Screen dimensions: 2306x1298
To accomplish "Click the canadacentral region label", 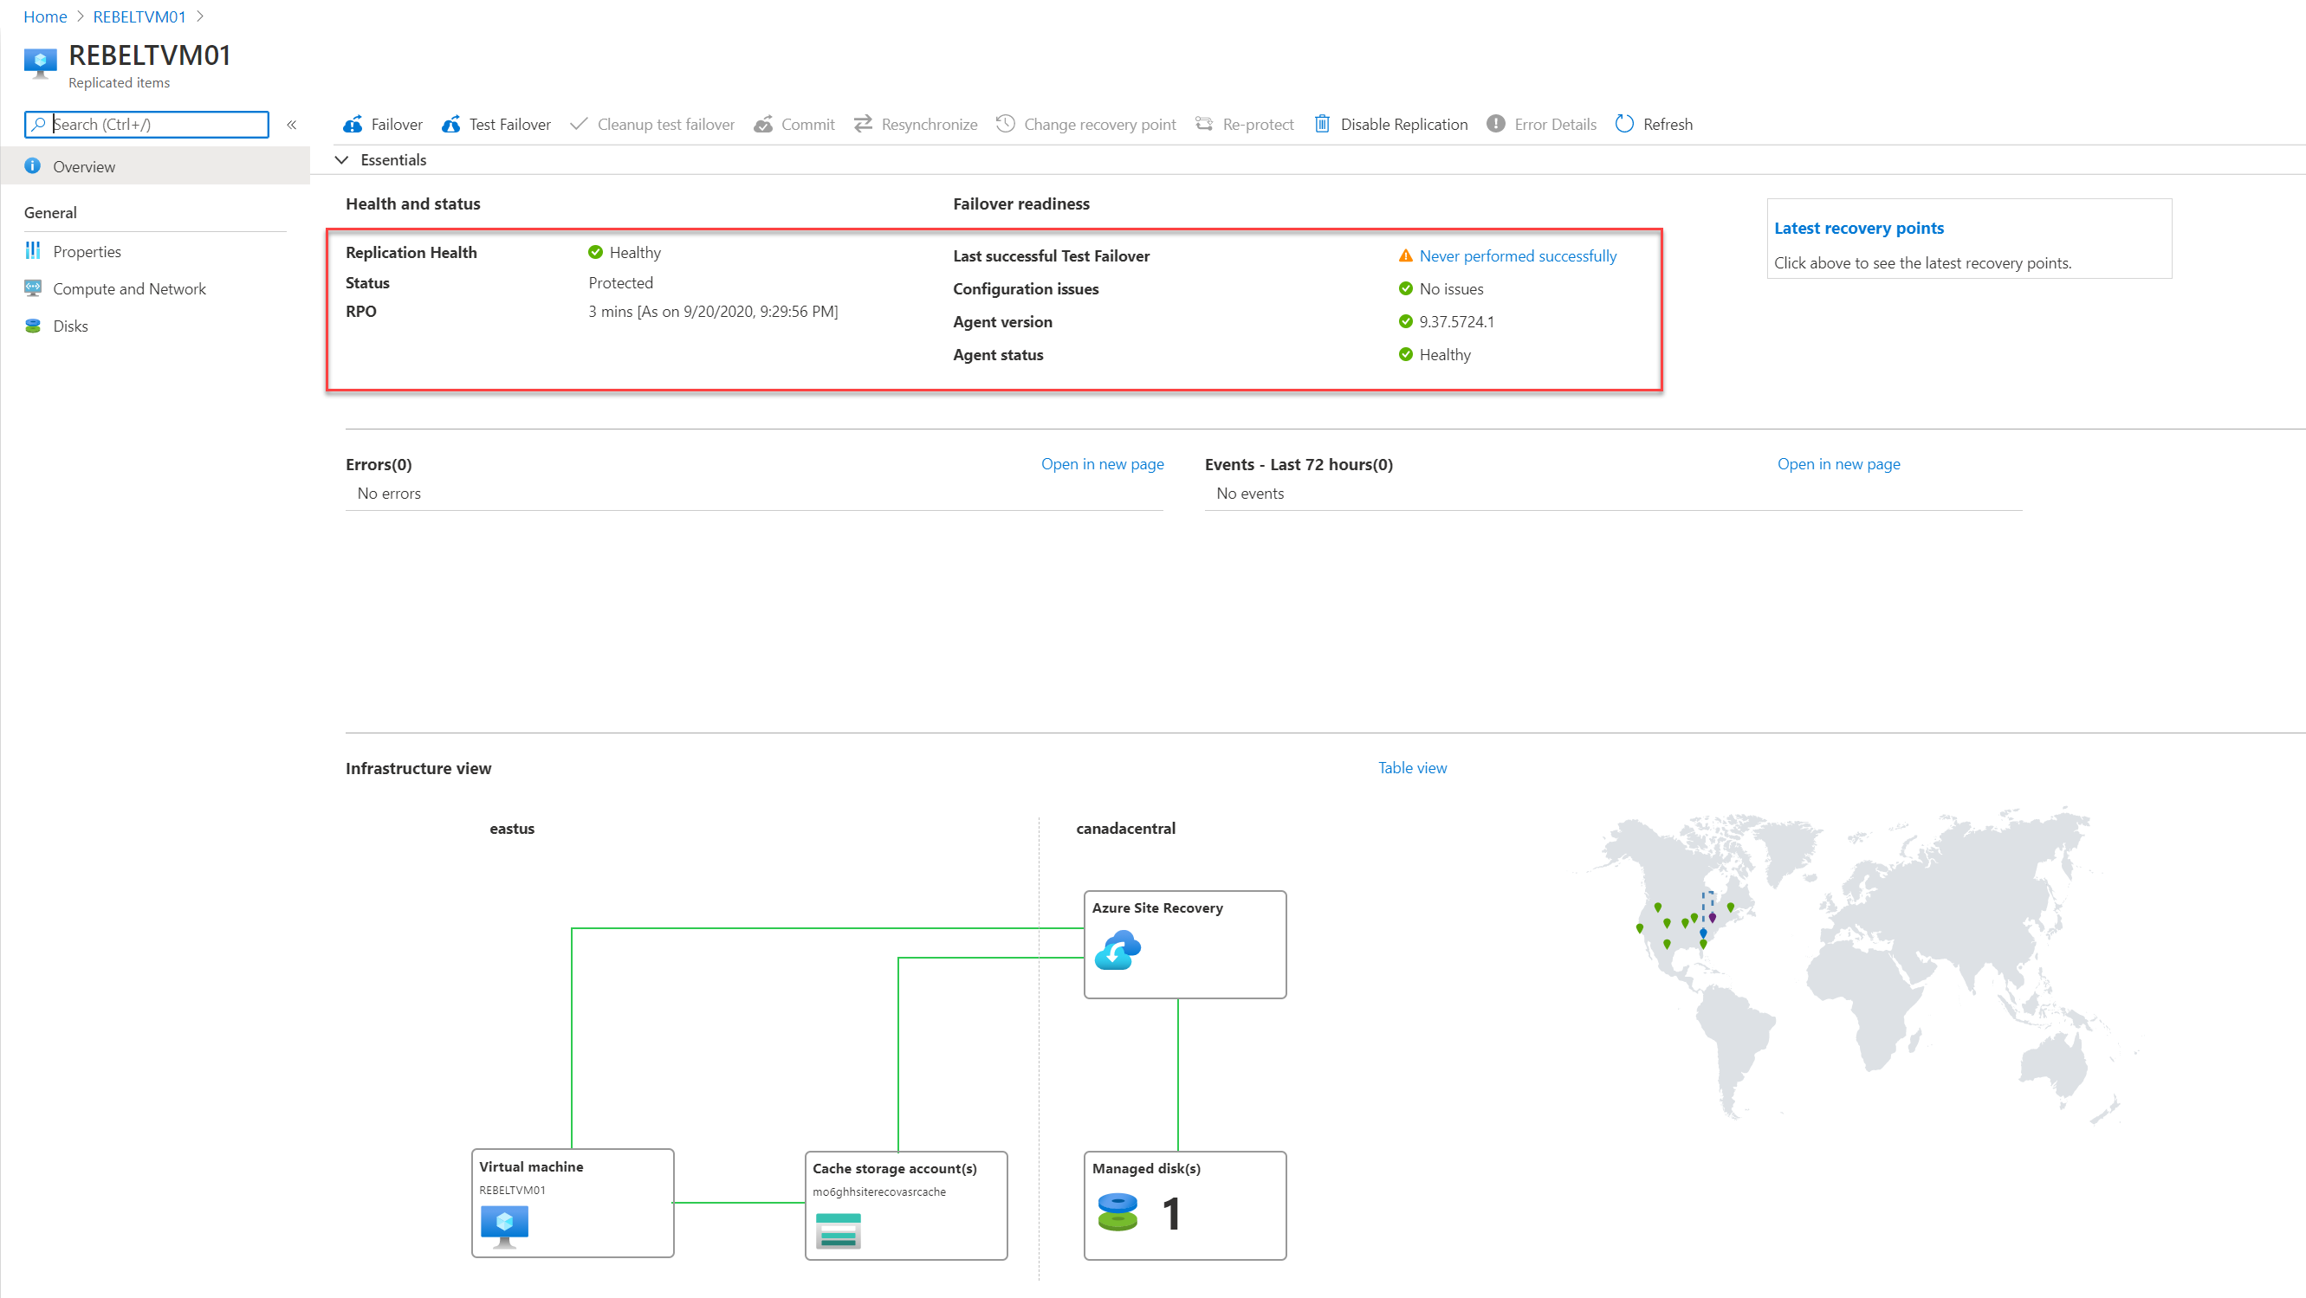I will [1125, 829].
